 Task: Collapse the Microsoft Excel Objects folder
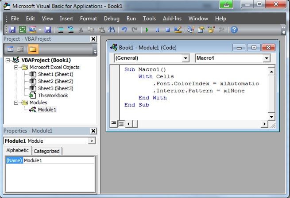pos(16,67)
